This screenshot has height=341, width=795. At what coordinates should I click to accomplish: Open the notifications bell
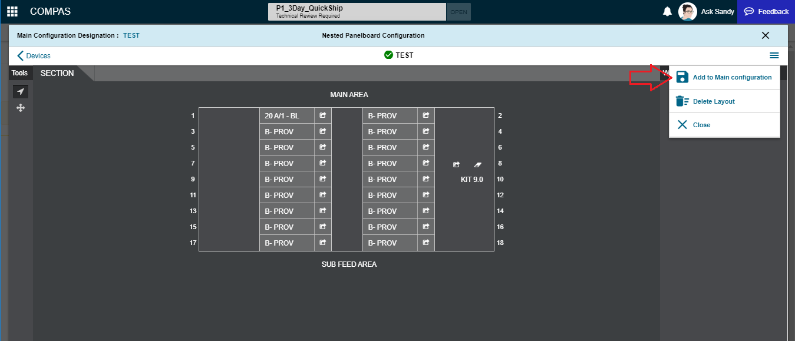click(667, 11)
